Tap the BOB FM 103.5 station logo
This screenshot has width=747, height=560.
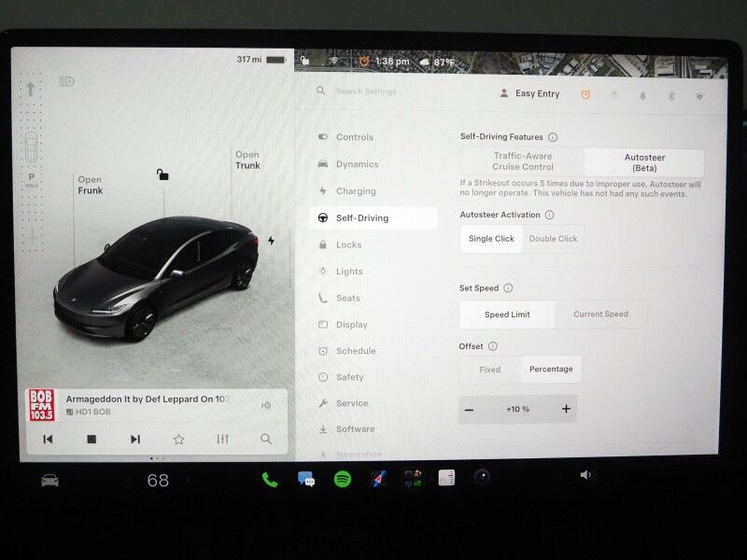coord(41,405)
